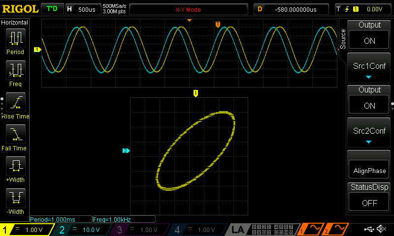
Task: Choose the Rise Time measurement icon
Action: coord(15,103)
